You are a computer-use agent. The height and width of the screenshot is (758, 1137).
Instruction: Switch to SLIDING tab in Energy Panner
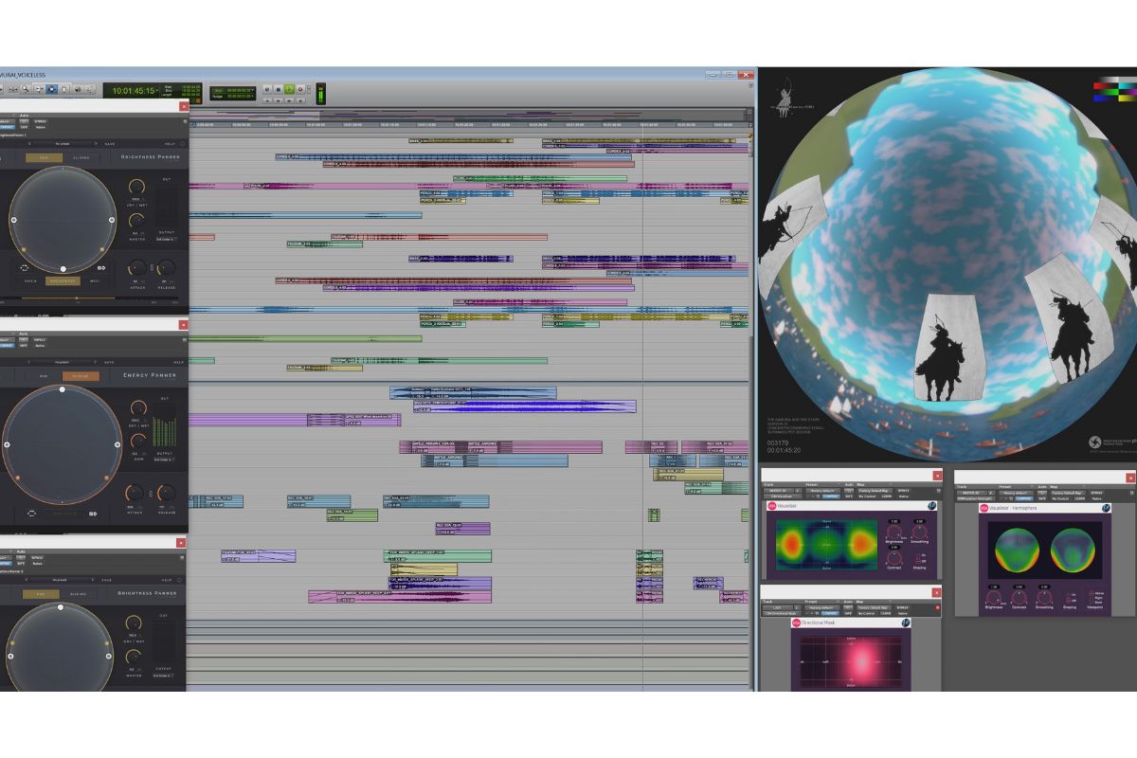tap(81, 375)
